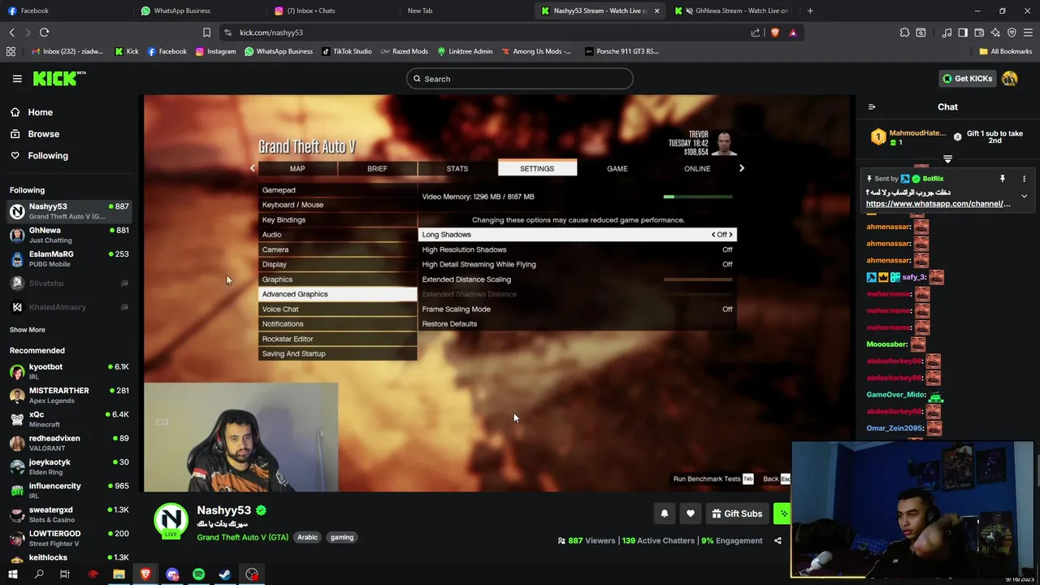This screenshot has width=1040, height=585.
Task: Click the Kick bookmark in bookmarks bar
Action: tap(126, 51)
